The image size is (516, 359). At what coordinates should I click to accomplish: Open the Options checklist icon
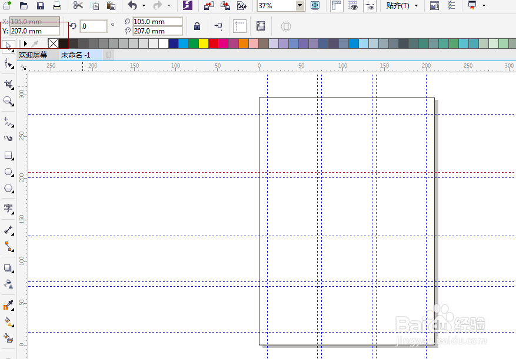pos(451,5)
